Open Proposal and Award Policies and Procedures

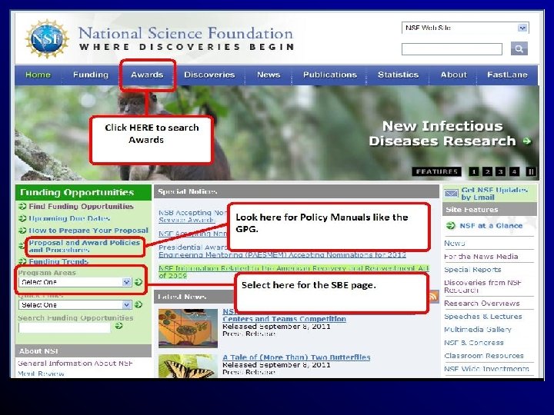[x=85, y=247]
